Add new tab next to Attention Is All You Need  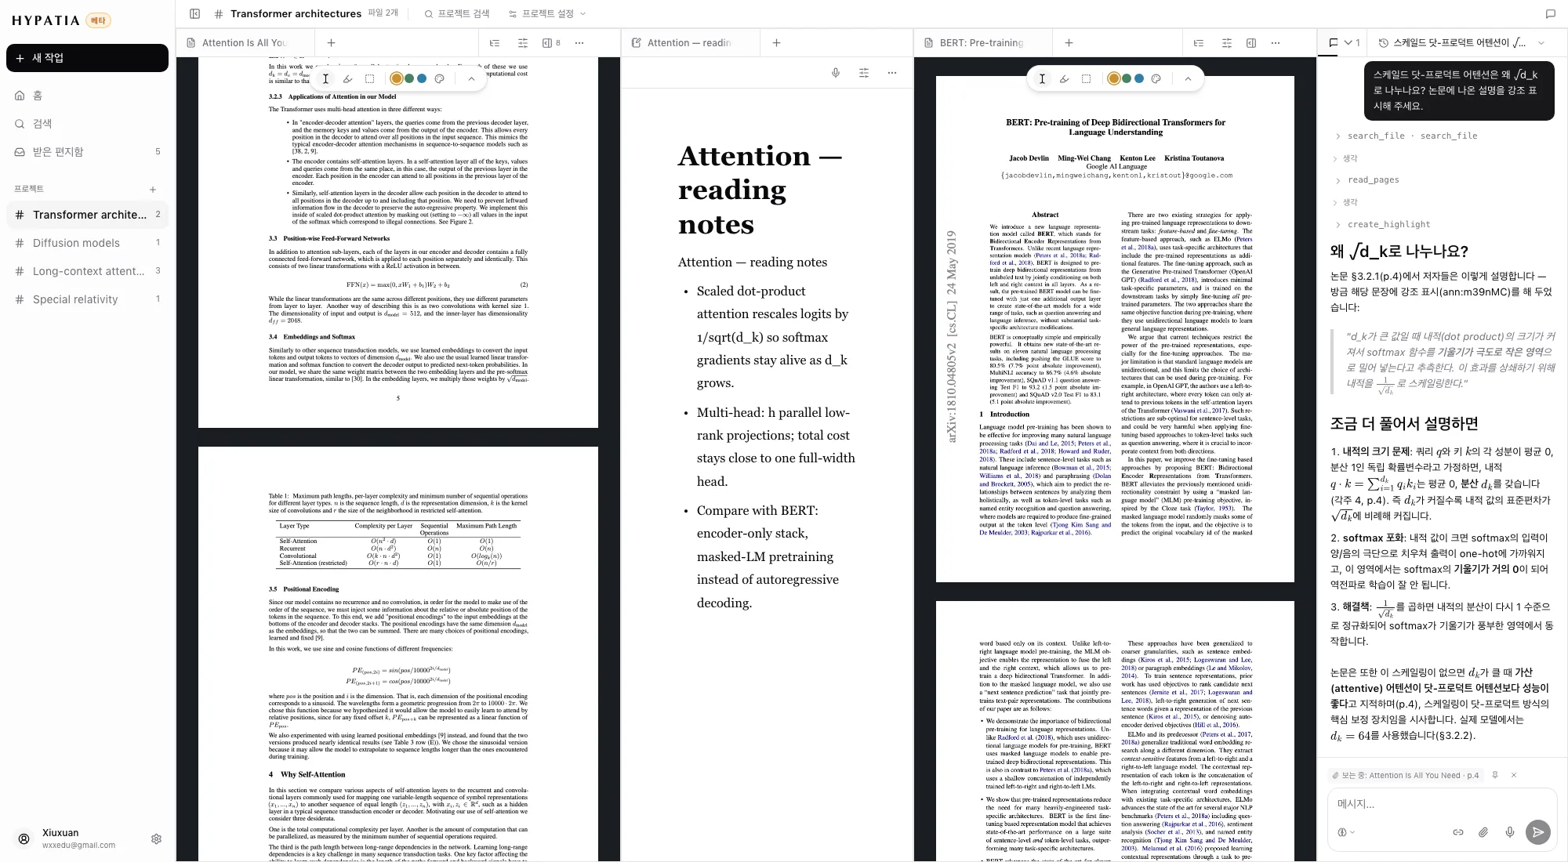click(331, 43)
